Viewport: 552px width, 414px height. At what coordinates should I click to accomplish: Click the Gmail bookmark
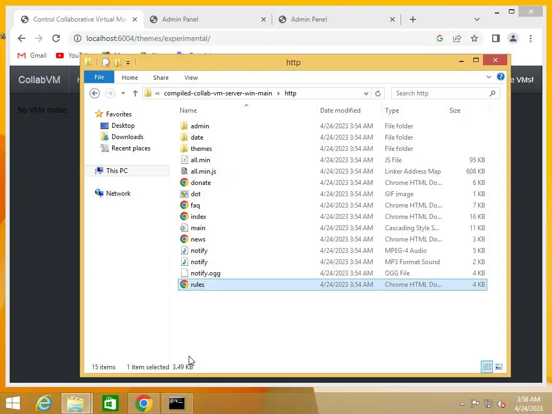pos(32,56)
